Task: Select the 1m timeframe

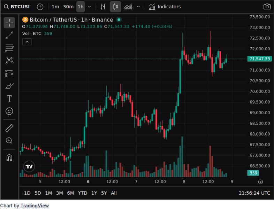Action: click(55, 7)
